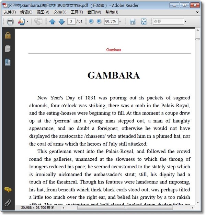The image size is (206, 216).
Task: Open the Security lock panel icon
Action: 8,35
